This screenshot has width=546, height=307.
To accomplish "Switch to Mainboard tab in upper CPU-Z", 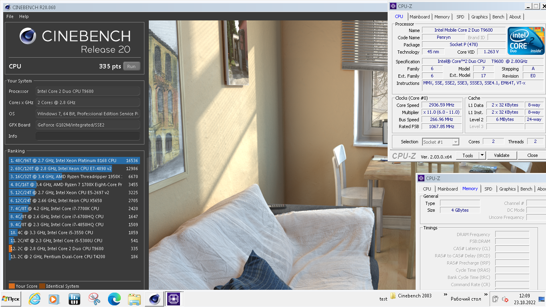I will click(x=420, y=17).
